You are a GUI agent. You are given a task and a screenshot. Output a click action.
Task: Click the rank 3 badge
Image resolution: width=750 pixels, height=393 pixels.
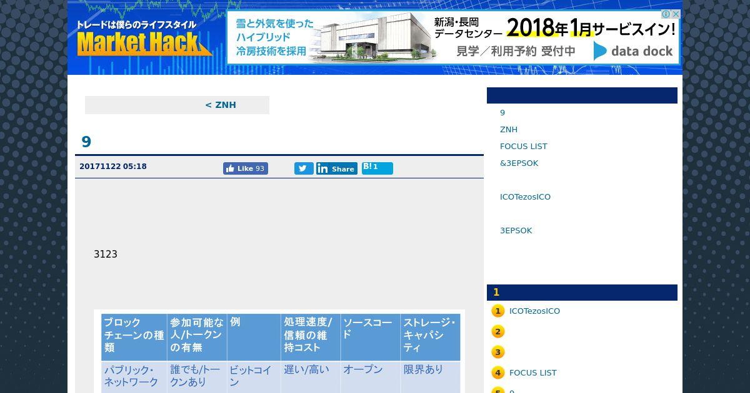click(x=497, y=352)
